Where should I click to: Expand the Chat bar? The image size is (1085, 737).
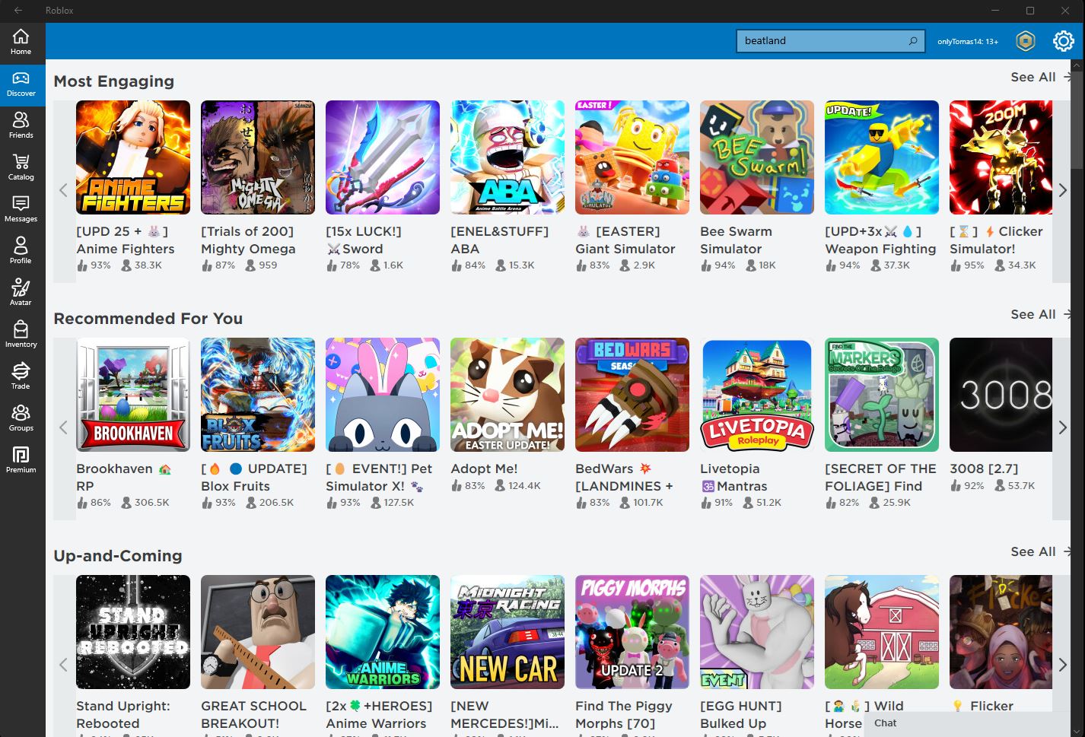(974, 723)
